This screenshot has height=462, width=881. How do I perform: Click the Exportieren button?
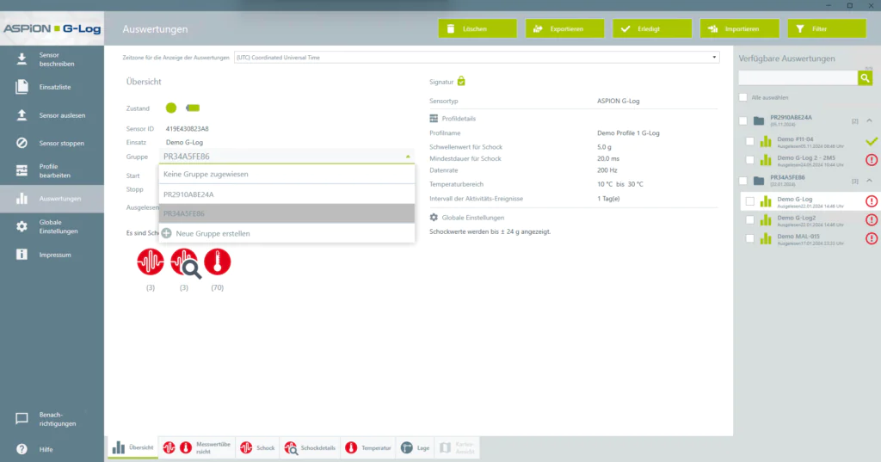[x=564, y=28]
